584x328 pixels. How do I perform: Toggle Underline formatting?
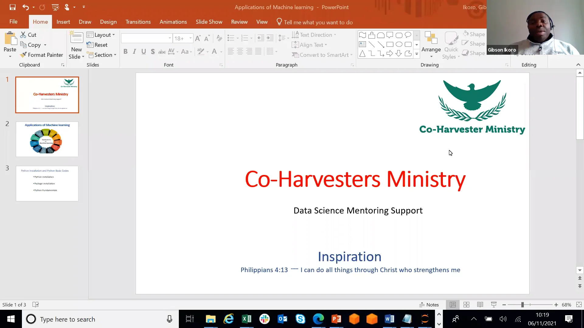pyautogui.click(x=144, y=52)
